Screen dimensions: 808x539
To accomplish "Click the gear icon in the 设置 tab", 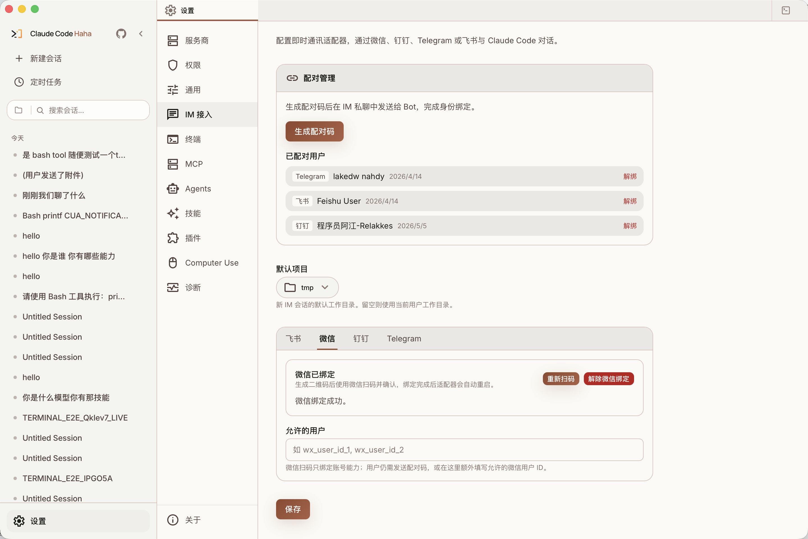I will tap(170, 10).
